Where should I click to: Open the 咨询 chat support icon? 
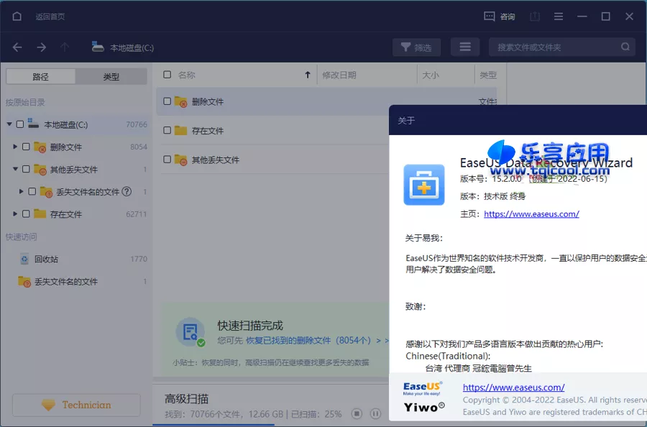[499, 17]
